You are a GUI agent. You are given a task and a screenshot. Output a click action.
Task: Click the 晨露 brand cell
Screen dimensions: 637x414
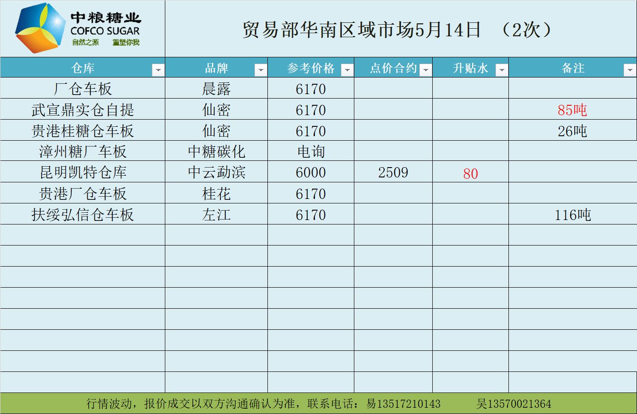(216, 89)
